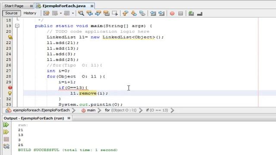Stop the running build icon
This screenshot has width=276, height=155.
coord(6,139)
